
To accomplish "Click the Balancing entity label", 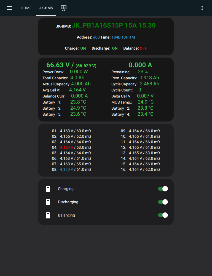I will pyautogui.click(x=66, y=215).
